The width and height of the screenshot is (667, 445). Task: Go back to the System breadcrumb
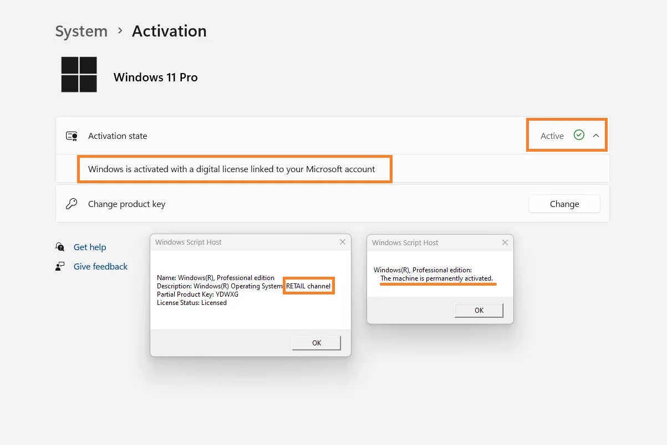click(81, 32)
